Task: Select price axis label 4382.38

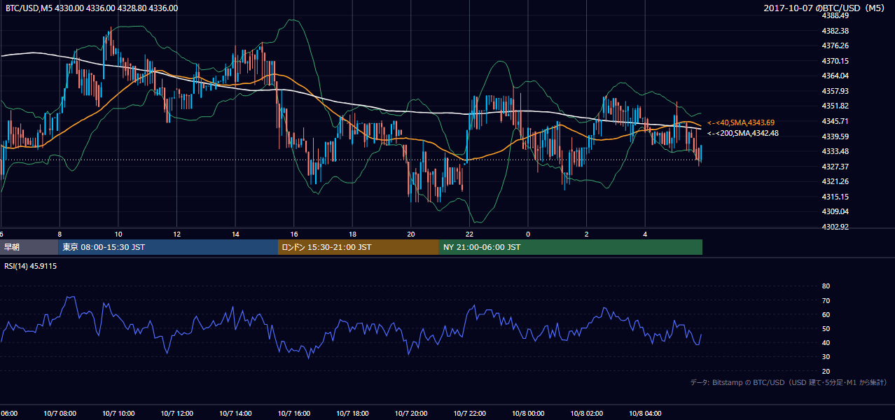Action: (x=835, y=31)
